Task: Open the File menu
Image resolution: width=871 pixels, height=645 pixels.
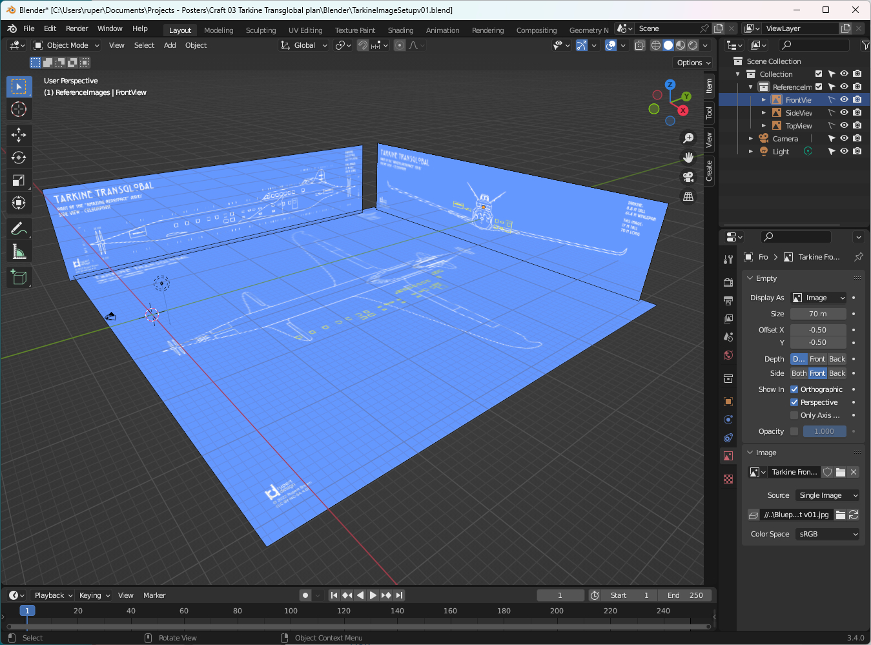Action: click(x=29, y=28)
